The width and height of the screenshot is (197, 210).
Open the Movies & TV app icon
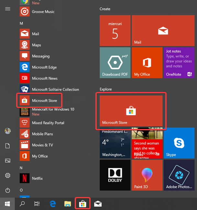coord(25,145)
